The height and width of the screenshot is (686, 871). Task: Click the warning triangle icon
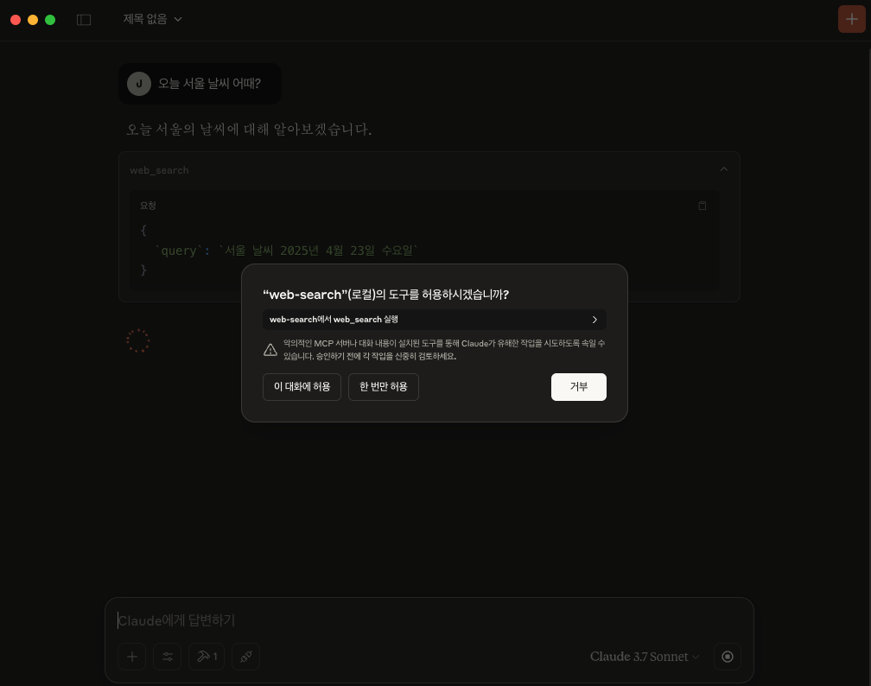270,349
